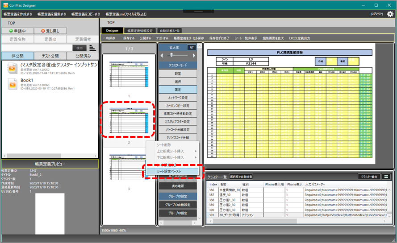Click the cluster list menu icon
397x243 pixels.
click(x=385, y=177)
